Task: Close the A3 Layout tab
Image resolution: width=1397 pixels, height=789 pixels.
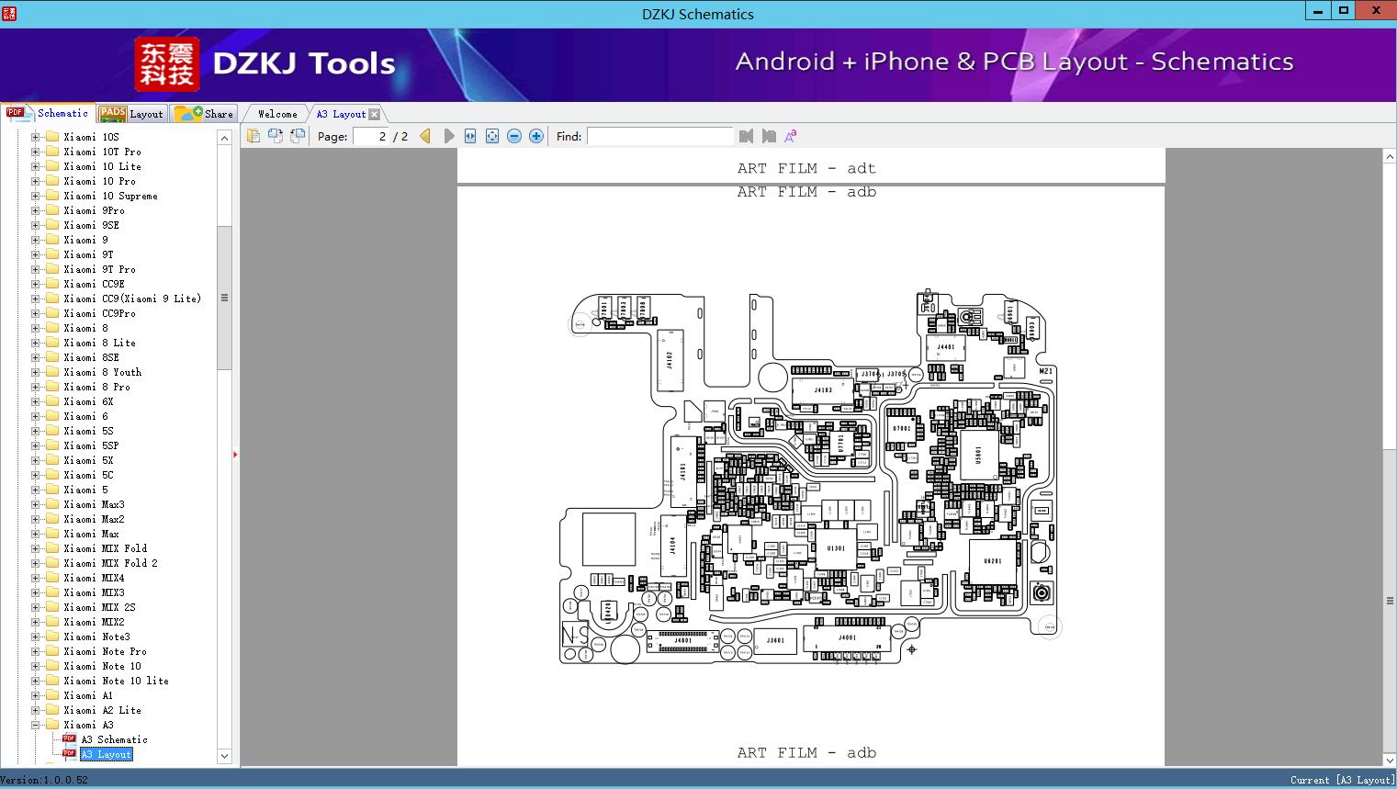Action: pos(374,115)
